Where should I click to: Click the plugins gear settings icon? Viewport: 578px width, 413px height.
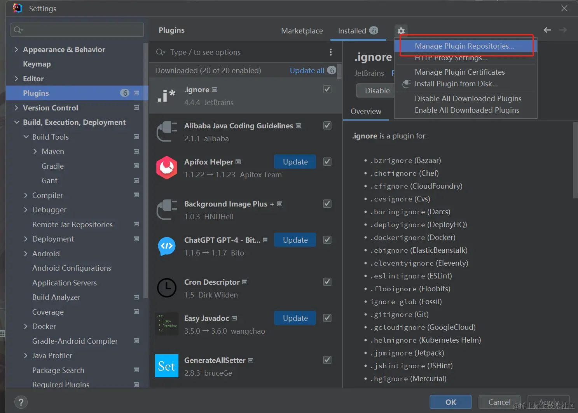(401, 31)
